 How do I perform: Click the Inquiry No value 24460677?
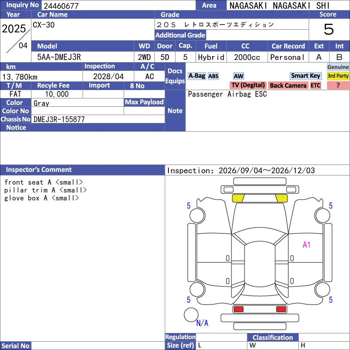coord(61,6)
